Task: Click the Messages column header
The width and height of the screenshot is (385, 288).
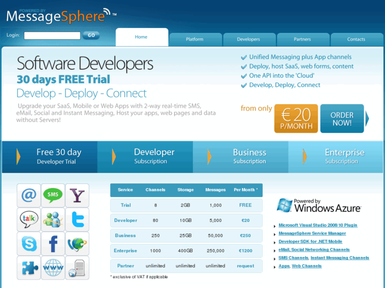Action: tap(216, 190)
